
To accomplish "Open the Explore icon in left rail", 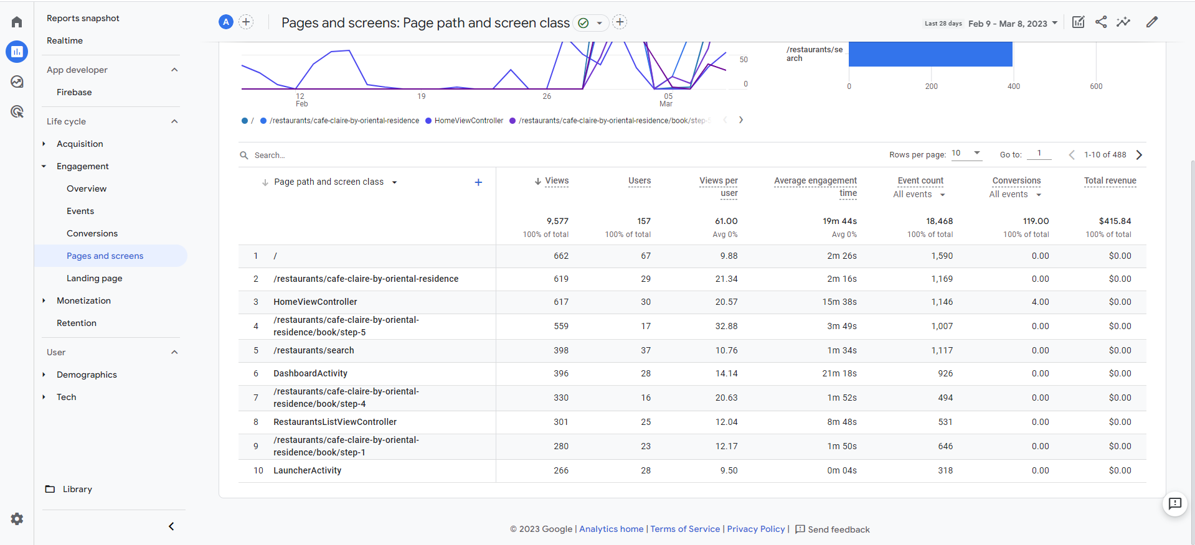I will coord(17,82).
